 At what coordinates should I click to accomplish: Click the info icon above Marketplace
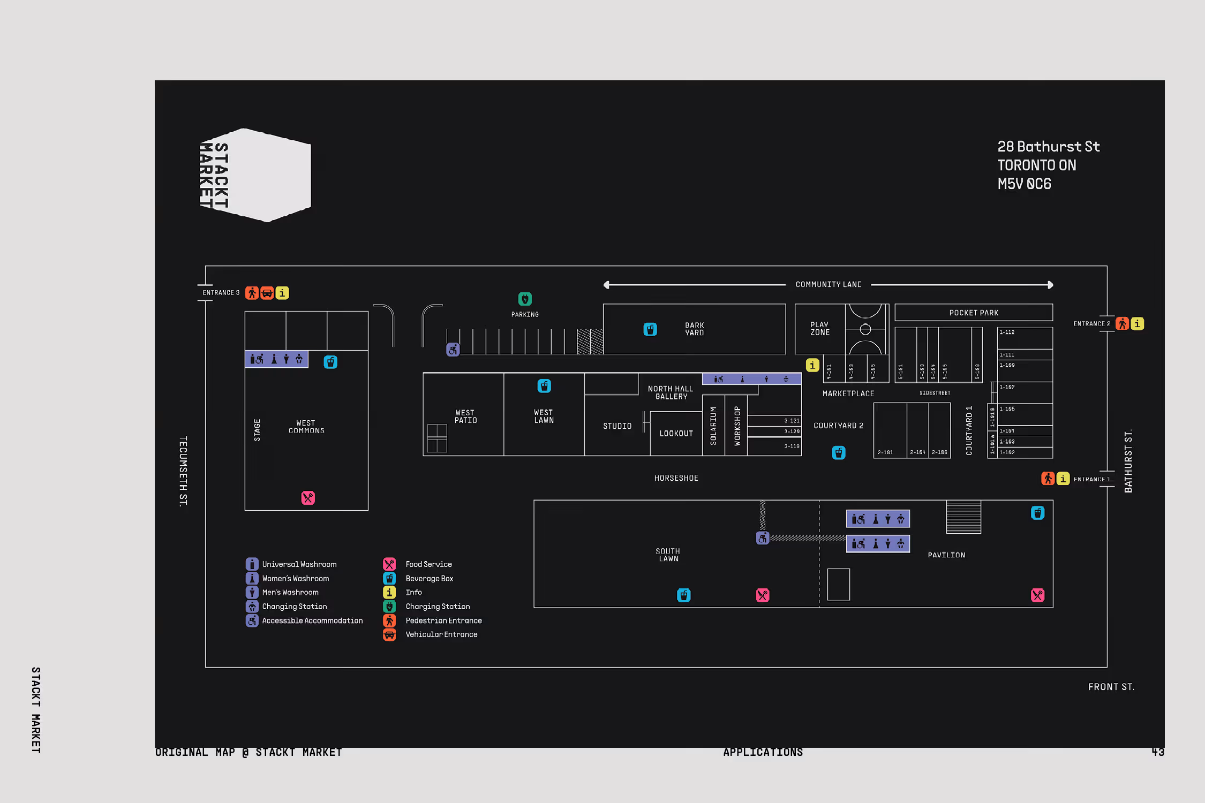[x=812, y=365]
